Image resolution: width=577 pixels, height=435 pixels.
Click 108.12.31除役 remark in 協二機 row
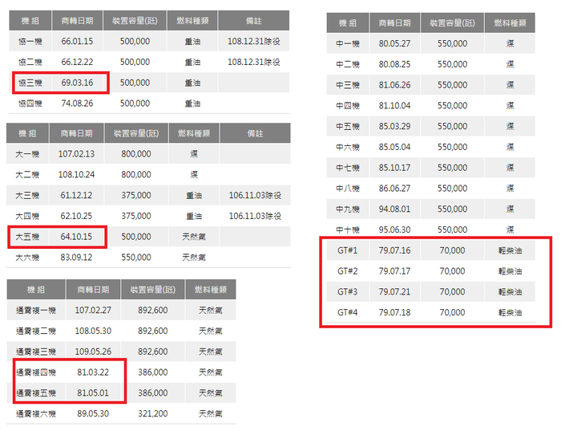tap(253, 62)
